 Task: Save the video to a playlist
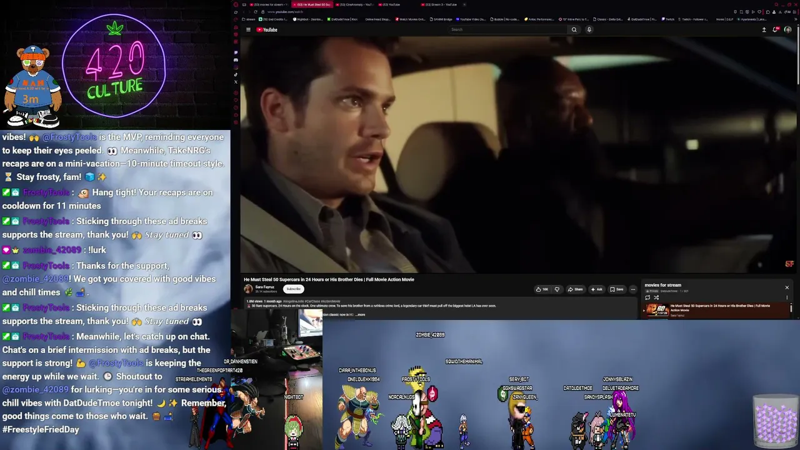coord(617,289)
